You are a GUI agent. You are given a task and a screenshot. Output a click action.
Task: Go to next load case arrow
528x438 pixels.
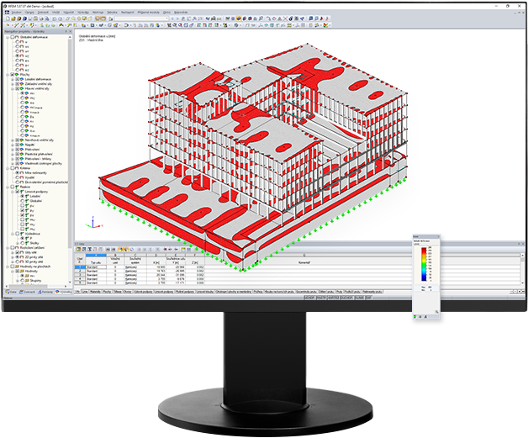[177, 18]
